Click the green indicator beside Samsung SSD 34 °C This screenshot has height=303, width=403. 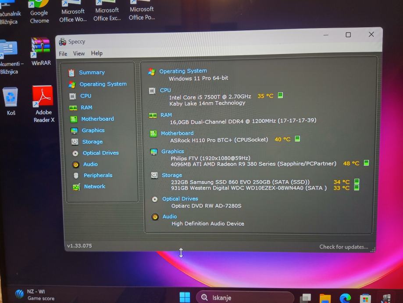(x=357, y=181)
